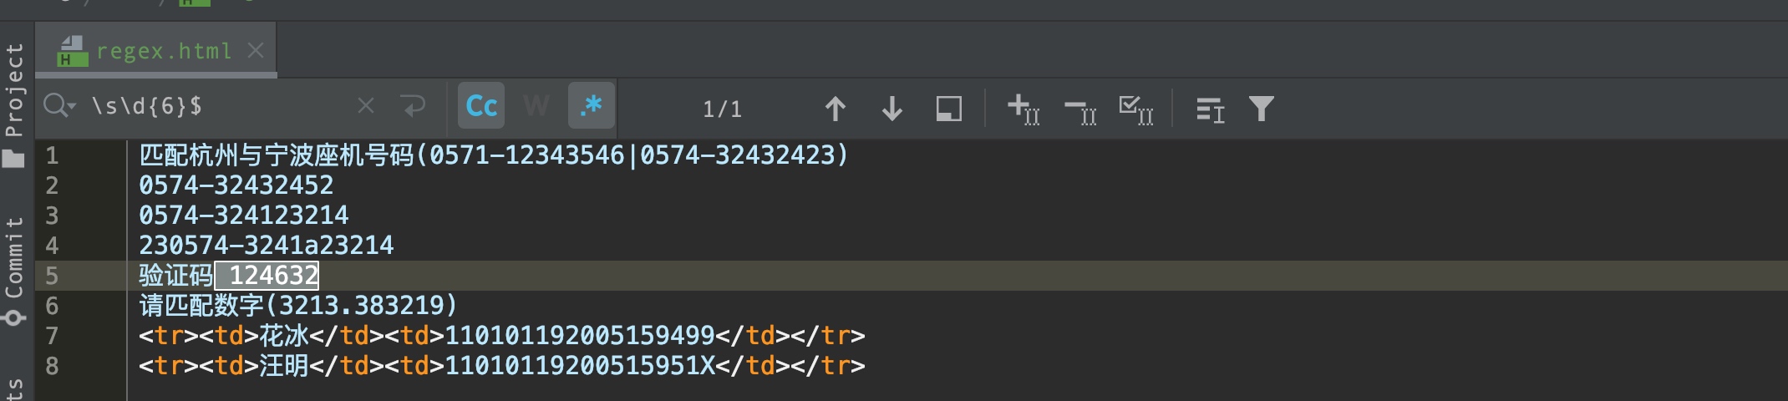Toggle the search in selection icon
Viewport: 1788px width, 401px height.
(948, 109)
